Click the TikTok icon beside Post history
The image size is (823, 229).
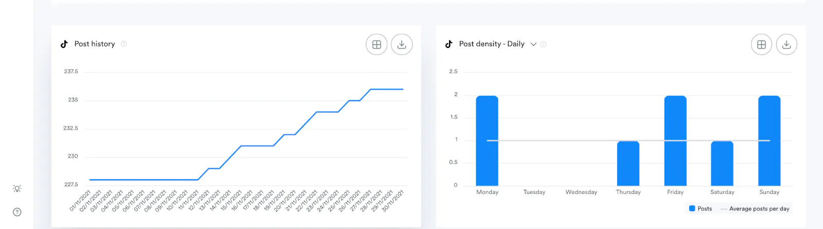64,44
